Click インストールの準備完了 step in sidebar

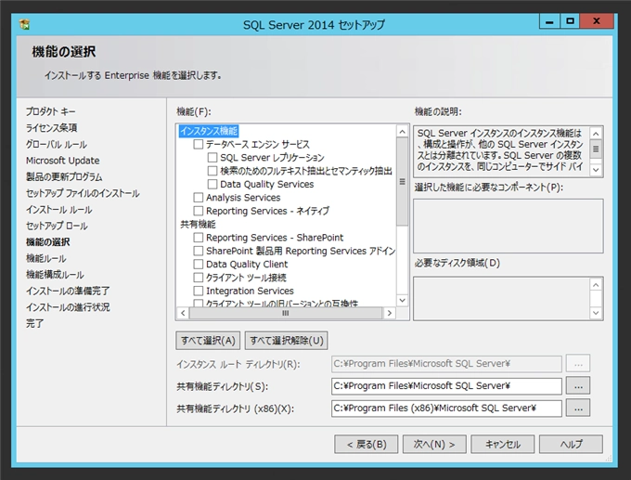[68, 291]
